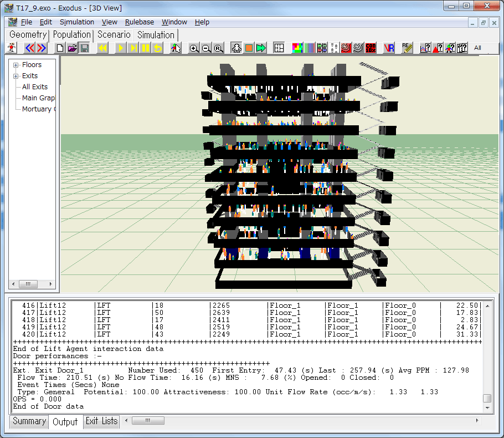Click the green arrow exit icon

click(x=261, y=48)
